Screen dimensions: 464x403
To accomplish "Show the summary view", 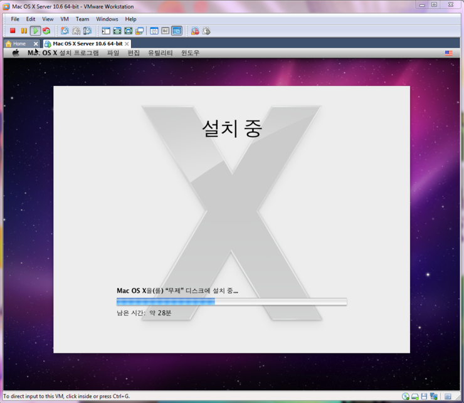I will 154,31.
